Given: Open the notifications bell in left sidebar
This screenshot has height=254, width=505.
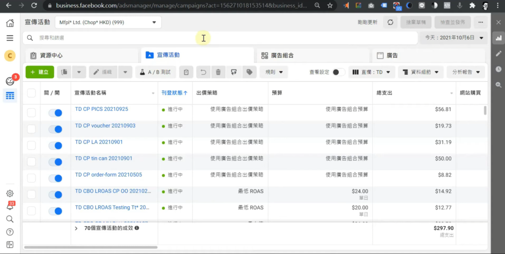Looking at the screenshot, I should 9,206.
